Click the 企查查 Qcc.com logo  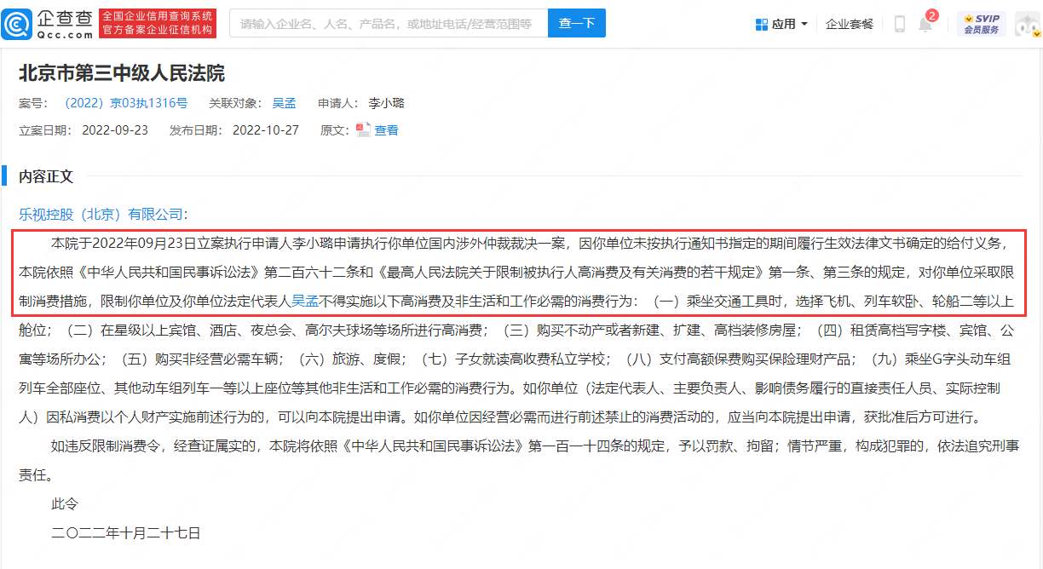48,24
